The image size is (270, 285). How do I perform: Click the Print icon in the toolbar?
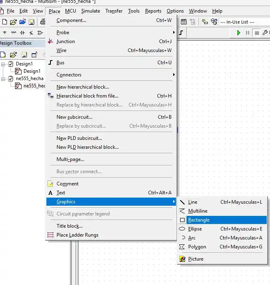pyautogui.click(x=43, y=22)
